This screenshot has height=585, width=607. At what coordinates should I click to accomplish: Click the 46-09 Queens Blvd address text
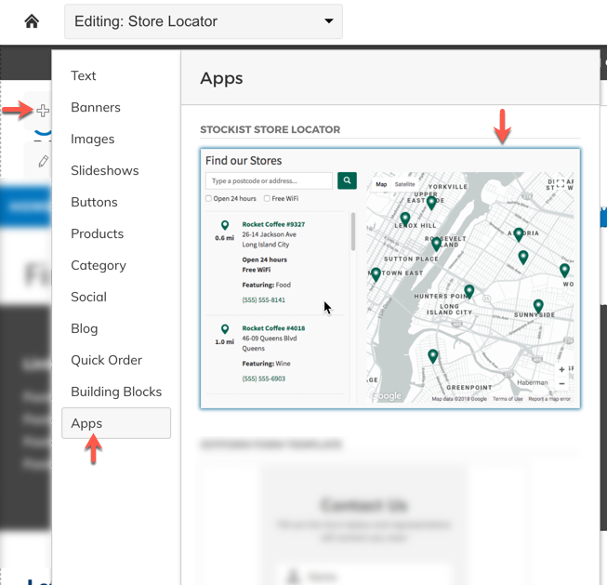pyautogui.click(x=270, y=339)
